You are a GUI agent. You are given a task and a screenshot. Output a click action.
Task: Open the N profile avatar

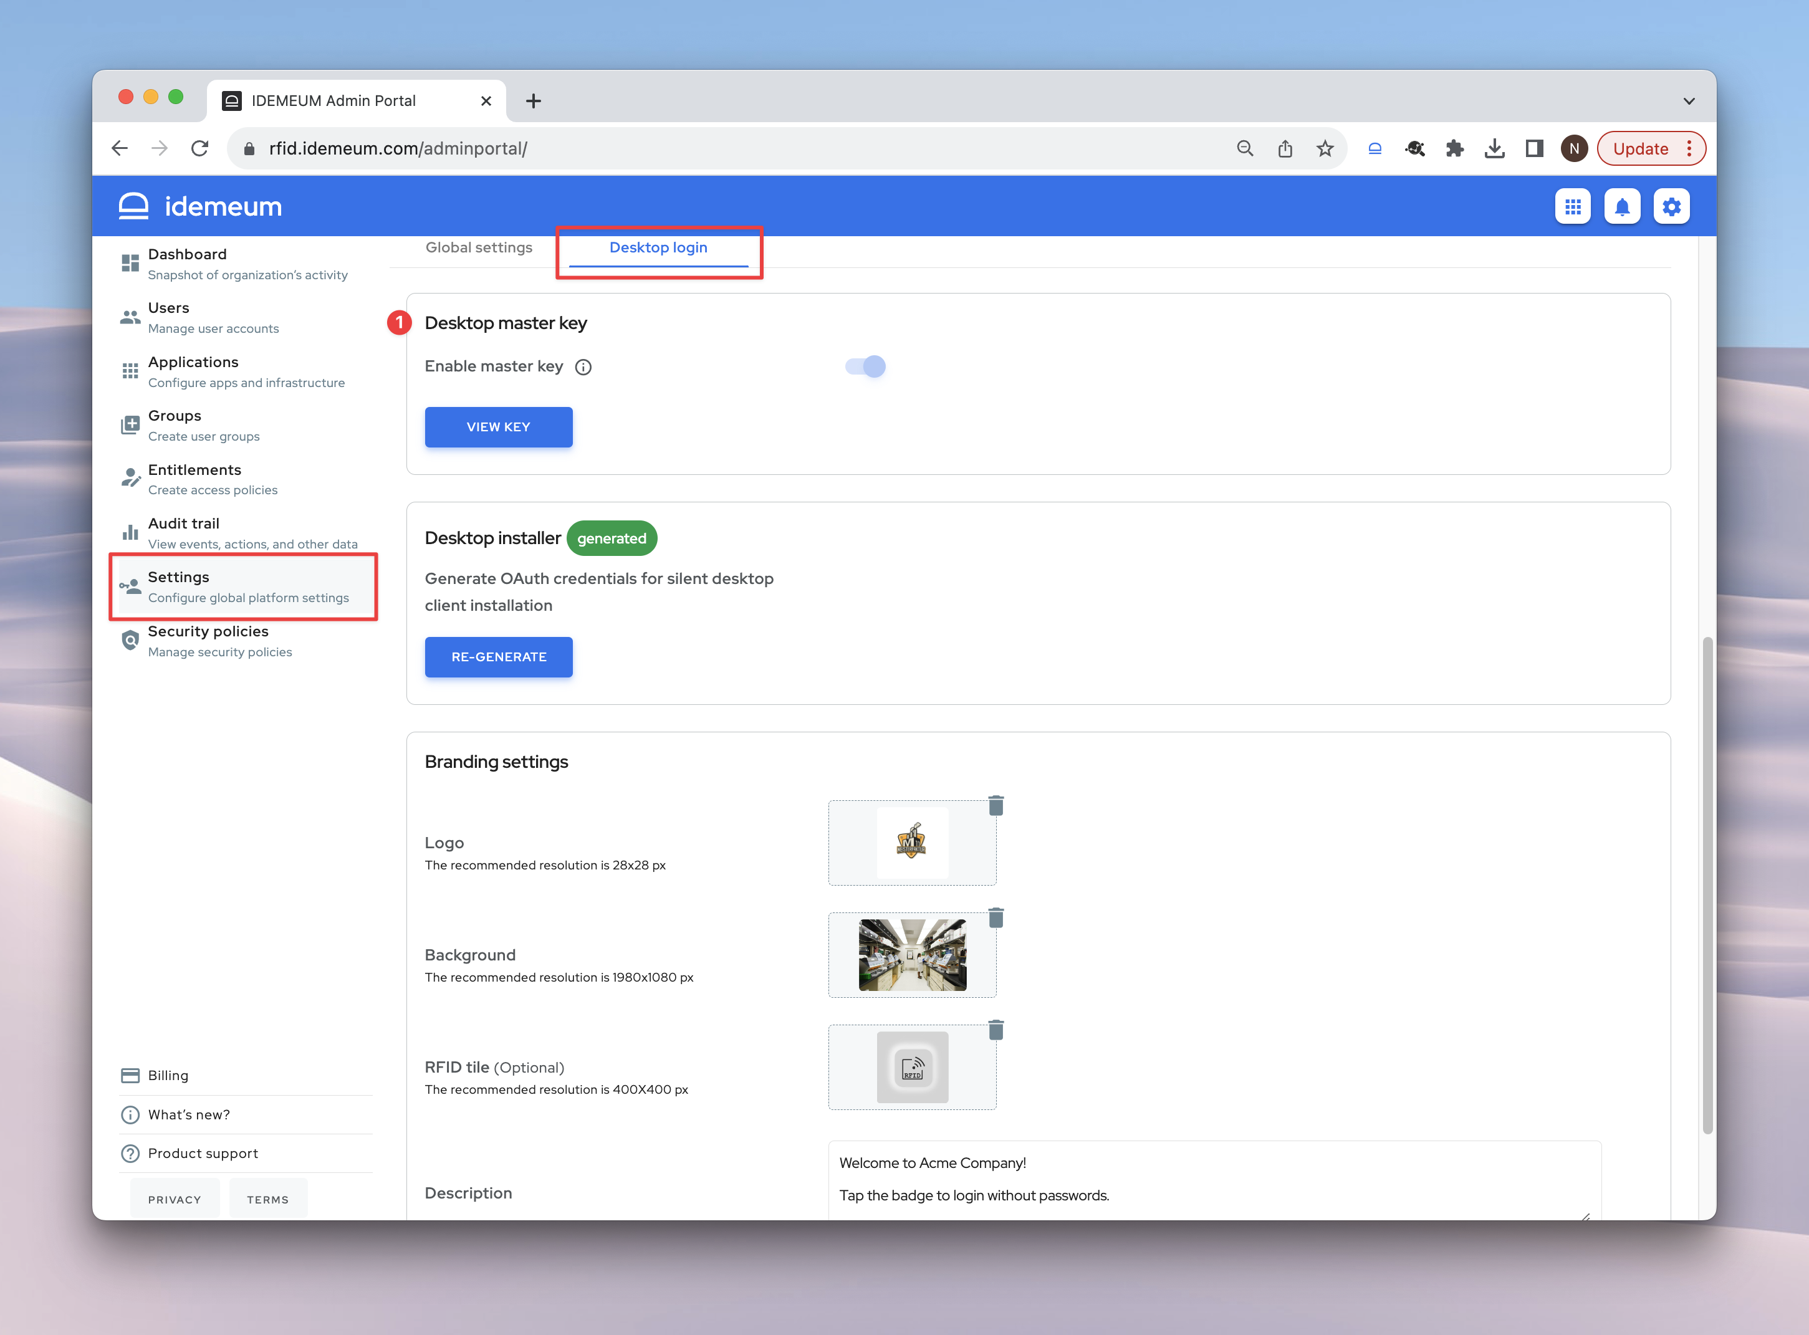1574,149
